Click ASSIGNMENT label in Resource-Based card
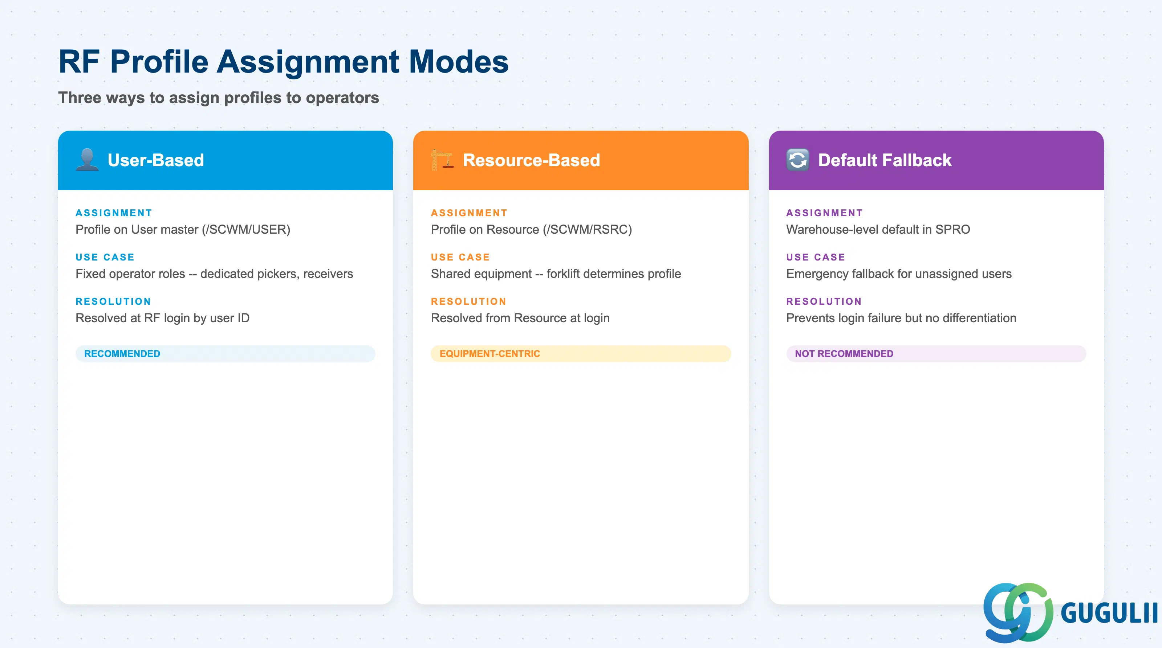The height and width of the screenshot is (648, 1162). click(x=469, y=213)
